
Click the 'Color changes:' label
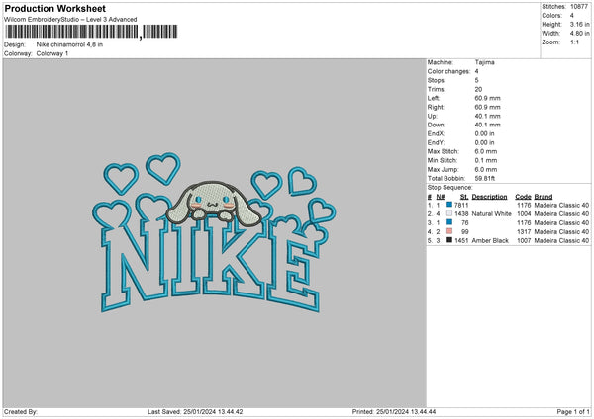coord(448,71)
